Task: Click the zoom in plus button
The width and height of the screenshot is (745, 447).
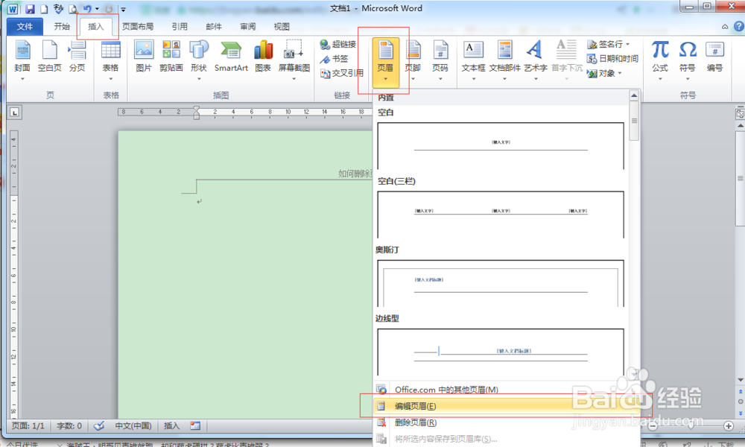Action: point(729,426)
